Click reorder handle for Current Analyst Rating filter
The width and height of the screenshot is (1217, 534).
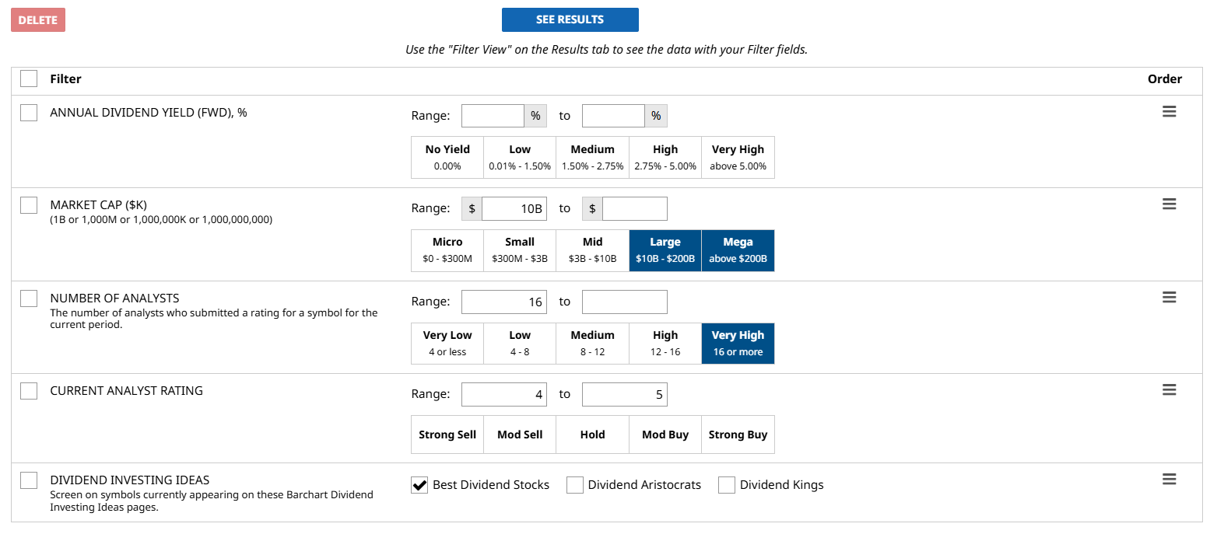(x=1169, y=390)
